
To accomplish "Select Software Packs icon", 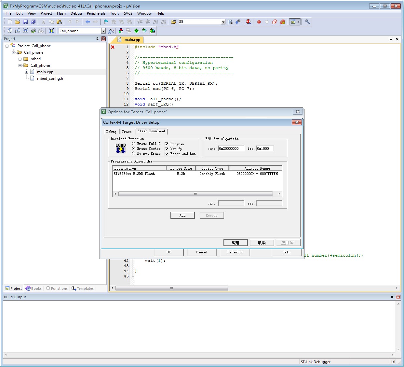I will point(144,31).
